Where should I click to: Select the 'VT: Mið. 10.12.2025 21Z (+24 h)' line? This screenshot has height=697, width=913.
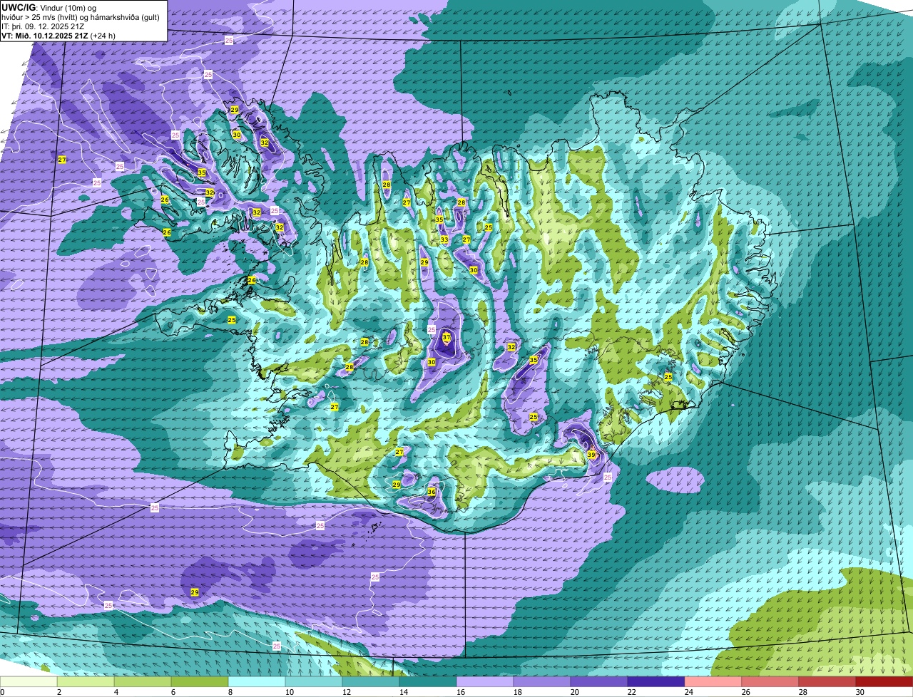click(58, 35)
